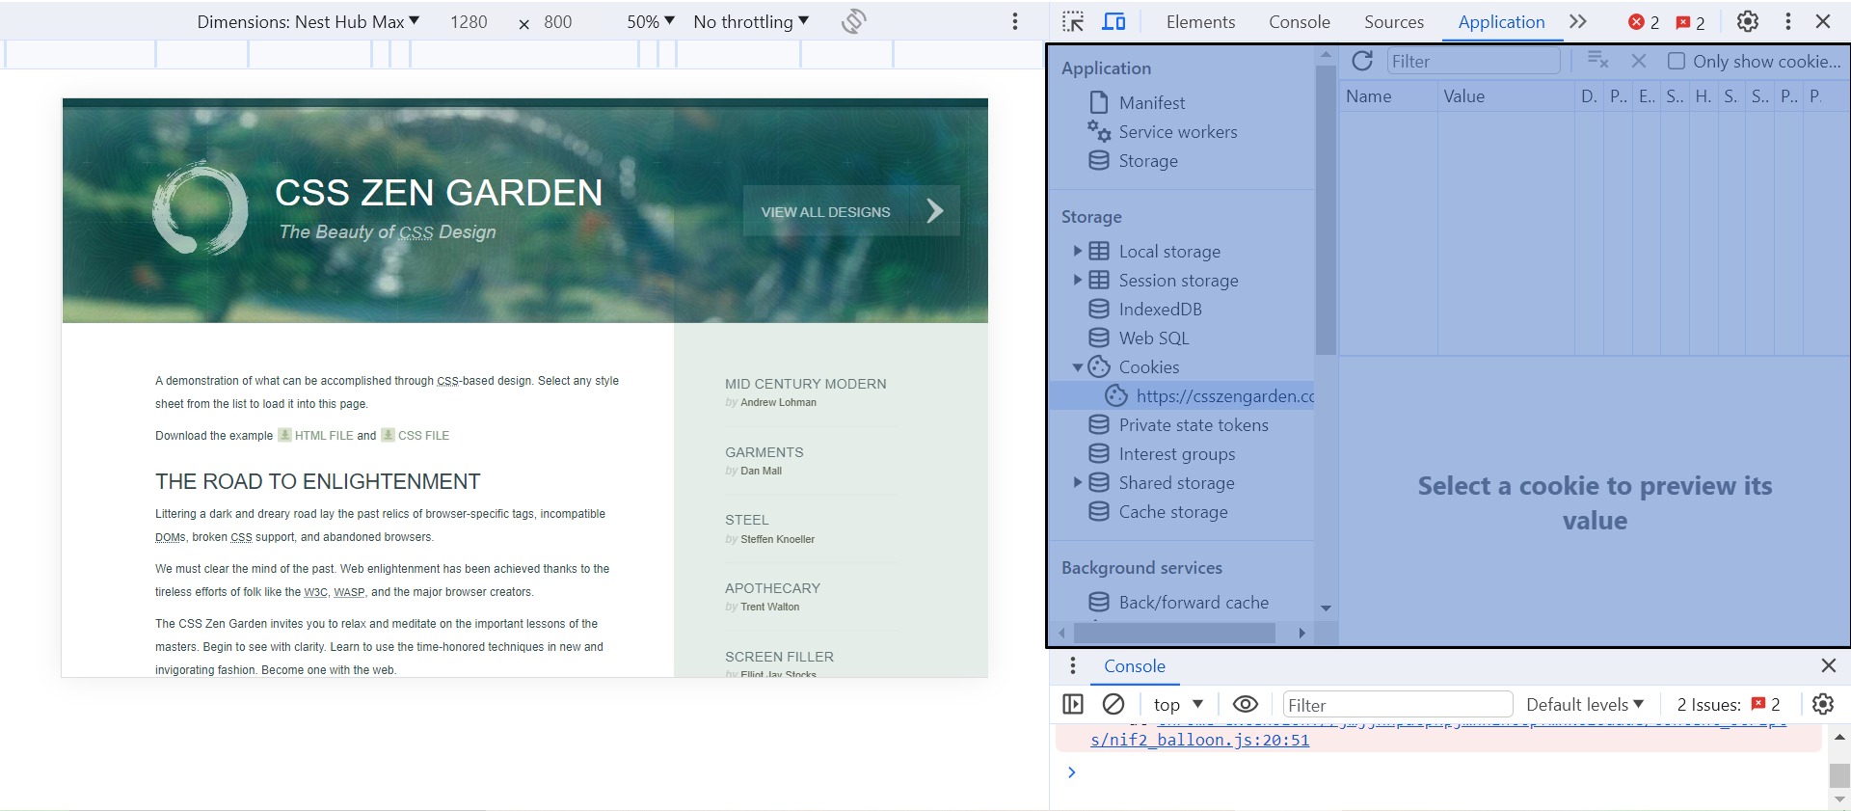1851x811 pixels.
Task: Enable Only show cookies with issue checkbox
Action: [x=1677, y=61]
